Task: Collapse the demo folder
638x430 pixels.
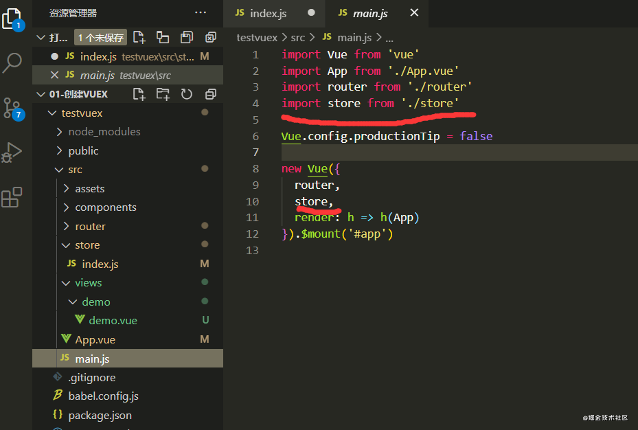Action: click(x=73, y=302)
